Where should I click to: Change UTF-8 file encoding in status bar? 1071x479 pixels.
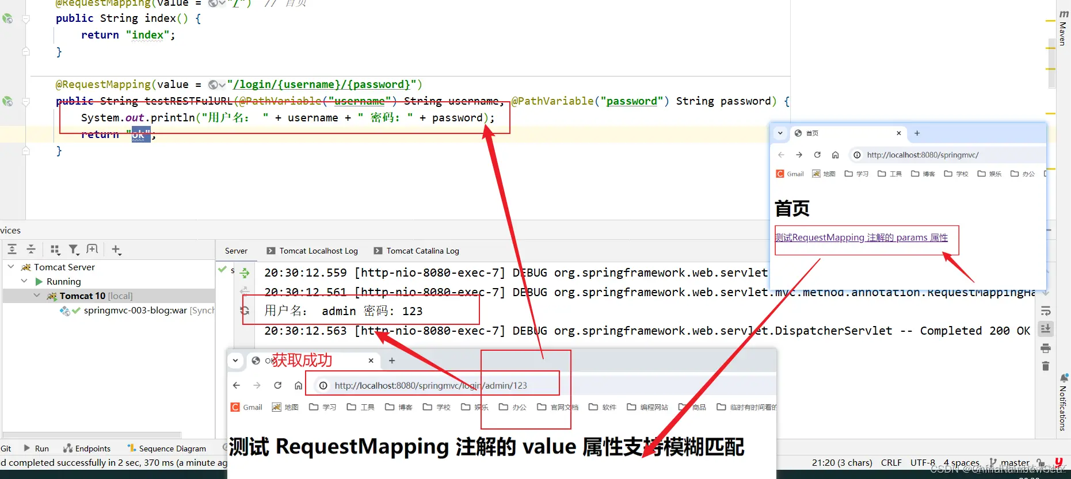[x=923, y=462]
